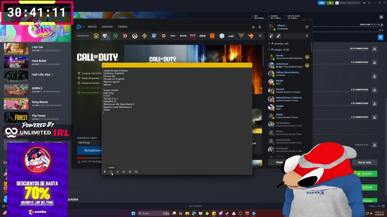Open Battle.net notifications bell
The image size is (387, 217).
coord(260,27)
